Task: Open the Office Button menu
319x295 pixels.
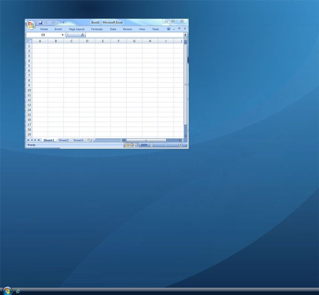Action: [x=31, y=25]
